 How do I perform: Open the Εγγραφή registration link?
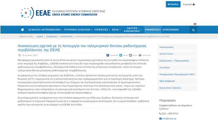click(189, 4)
